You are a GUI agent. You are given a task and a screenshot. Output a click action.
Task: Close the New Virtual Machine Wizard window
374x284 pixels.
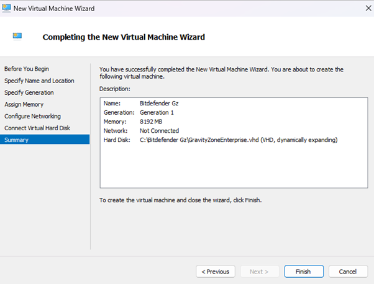tap(362, 7)
